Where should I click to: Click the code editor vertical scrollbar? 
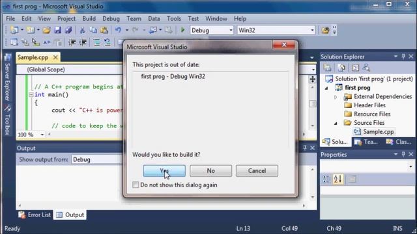[x=313, y=106]
